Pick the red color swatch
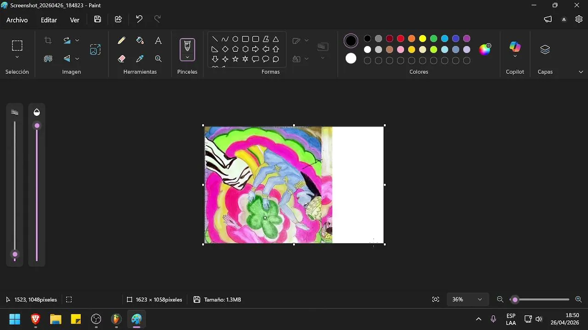The image size is (588, 330). tap(401, 38)
